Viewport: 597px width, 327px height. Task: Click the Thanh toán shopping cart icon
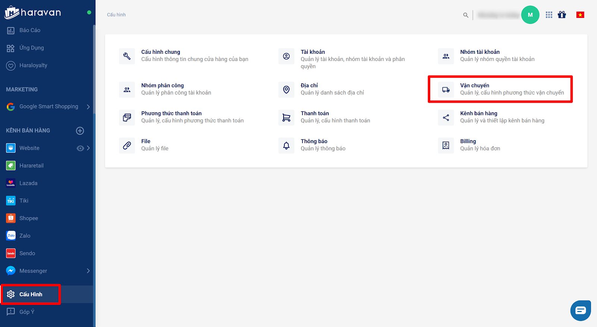[286, 118]
